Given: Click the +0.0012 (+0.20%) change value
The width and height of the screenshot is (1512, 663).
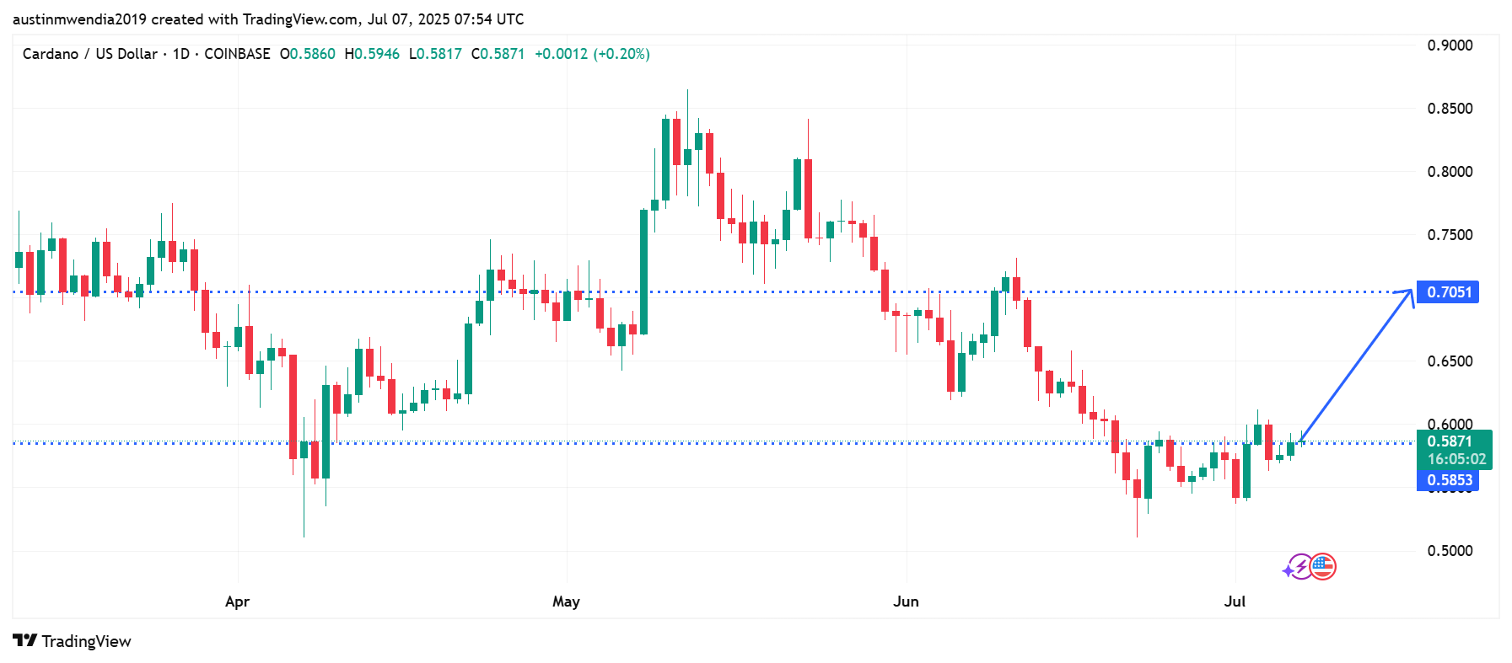Looking at the screenshot, I should (592, 54).
